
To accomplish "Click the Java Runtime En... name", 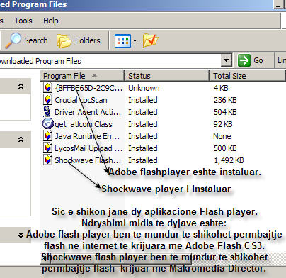I will (87, 136).
